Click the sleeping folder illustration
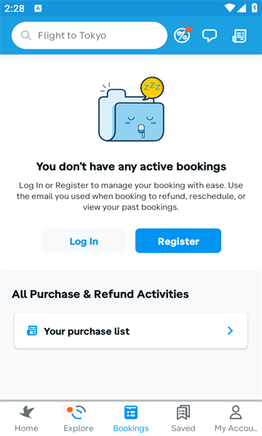Screen dimensions: 262x436 [x=132, y=109]
